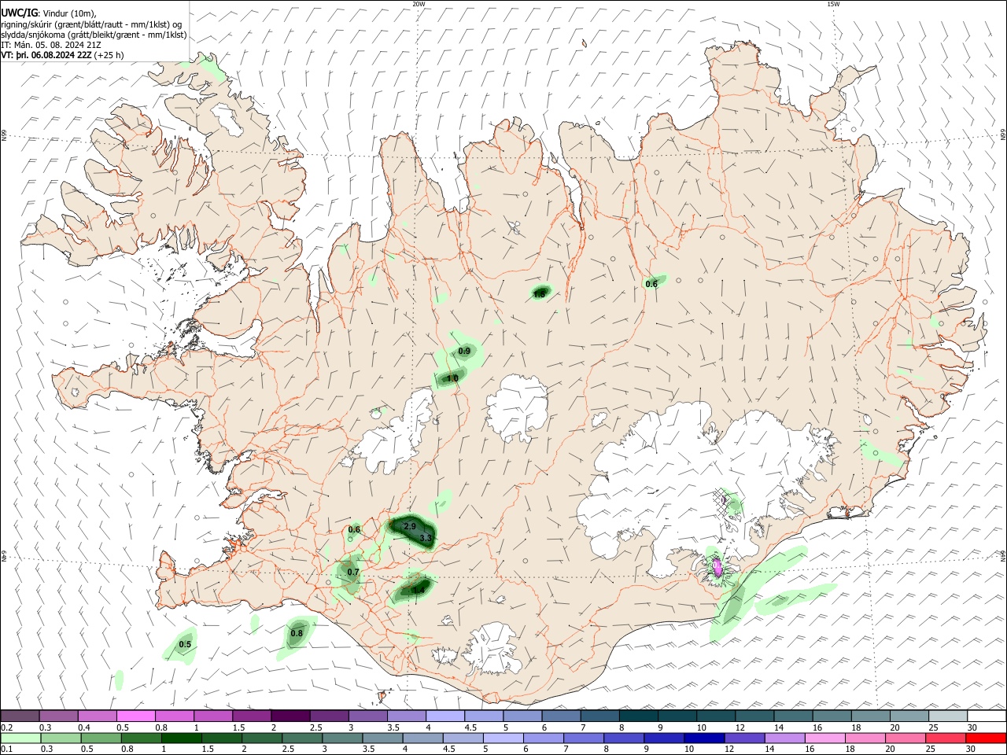1007x755 pixels.
Task: Click the 3.3 precipitation value on the map
Action: (426, 539)
